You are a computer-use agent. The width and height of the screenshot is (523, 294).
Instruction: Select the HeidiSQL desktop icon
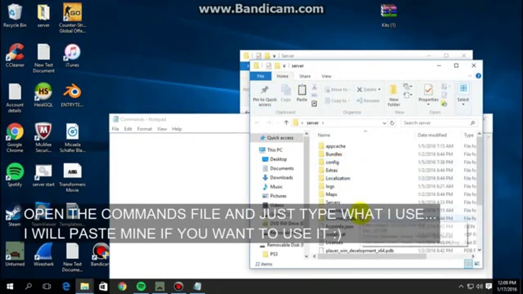pos(43,95)
